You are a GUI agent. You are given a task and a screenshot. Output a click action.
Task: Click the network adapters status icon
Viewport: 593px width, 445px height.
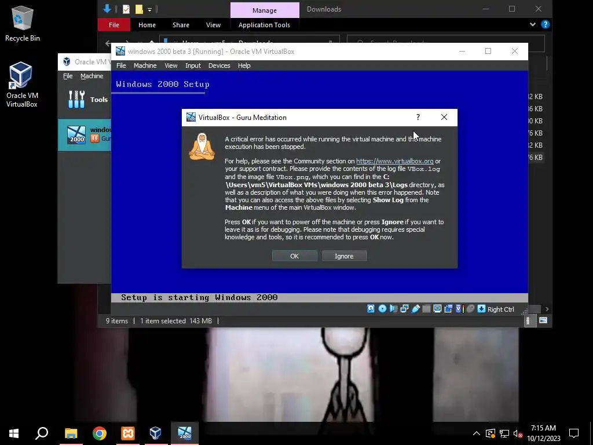(404, 309)
